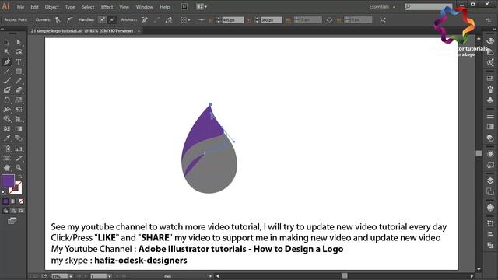
Task: Toggle show handles for multiple selected anchors
Action: [x=102, y=19]
